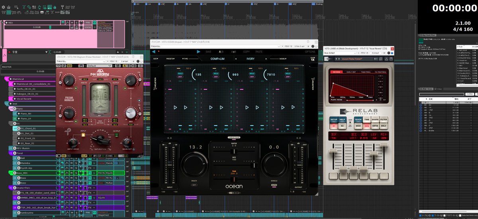Select next OCEAN model right arrow
Image resolution: width=478 pixels, height=219 pixels.
click(x=266, y=59)
